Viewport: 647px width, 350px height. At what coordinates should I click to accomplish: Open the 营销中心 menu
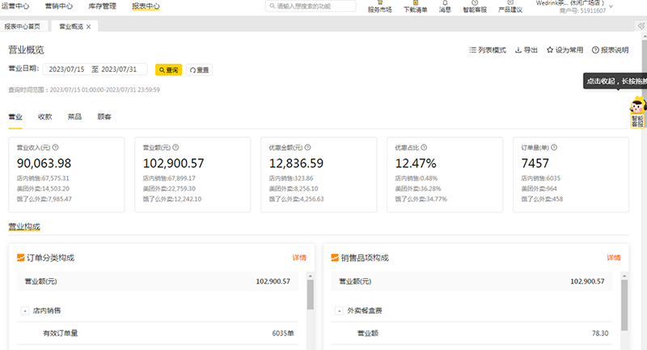click(58, 6)
